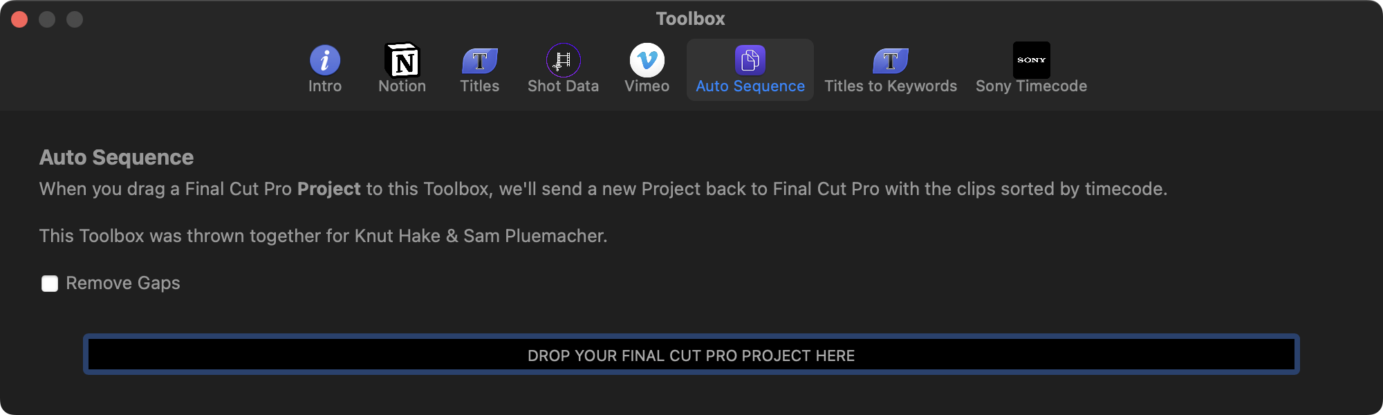This screenshot has height=415, width=1383.
Task: Enable the Remove Gaps checkbox
Action: point(50,284)
